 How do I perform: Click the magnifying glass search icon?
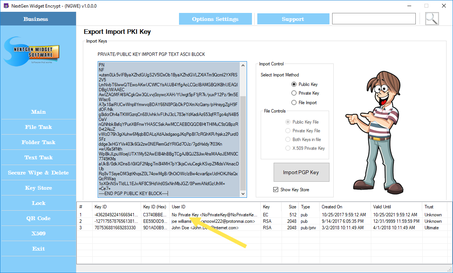tap(432, 19)
